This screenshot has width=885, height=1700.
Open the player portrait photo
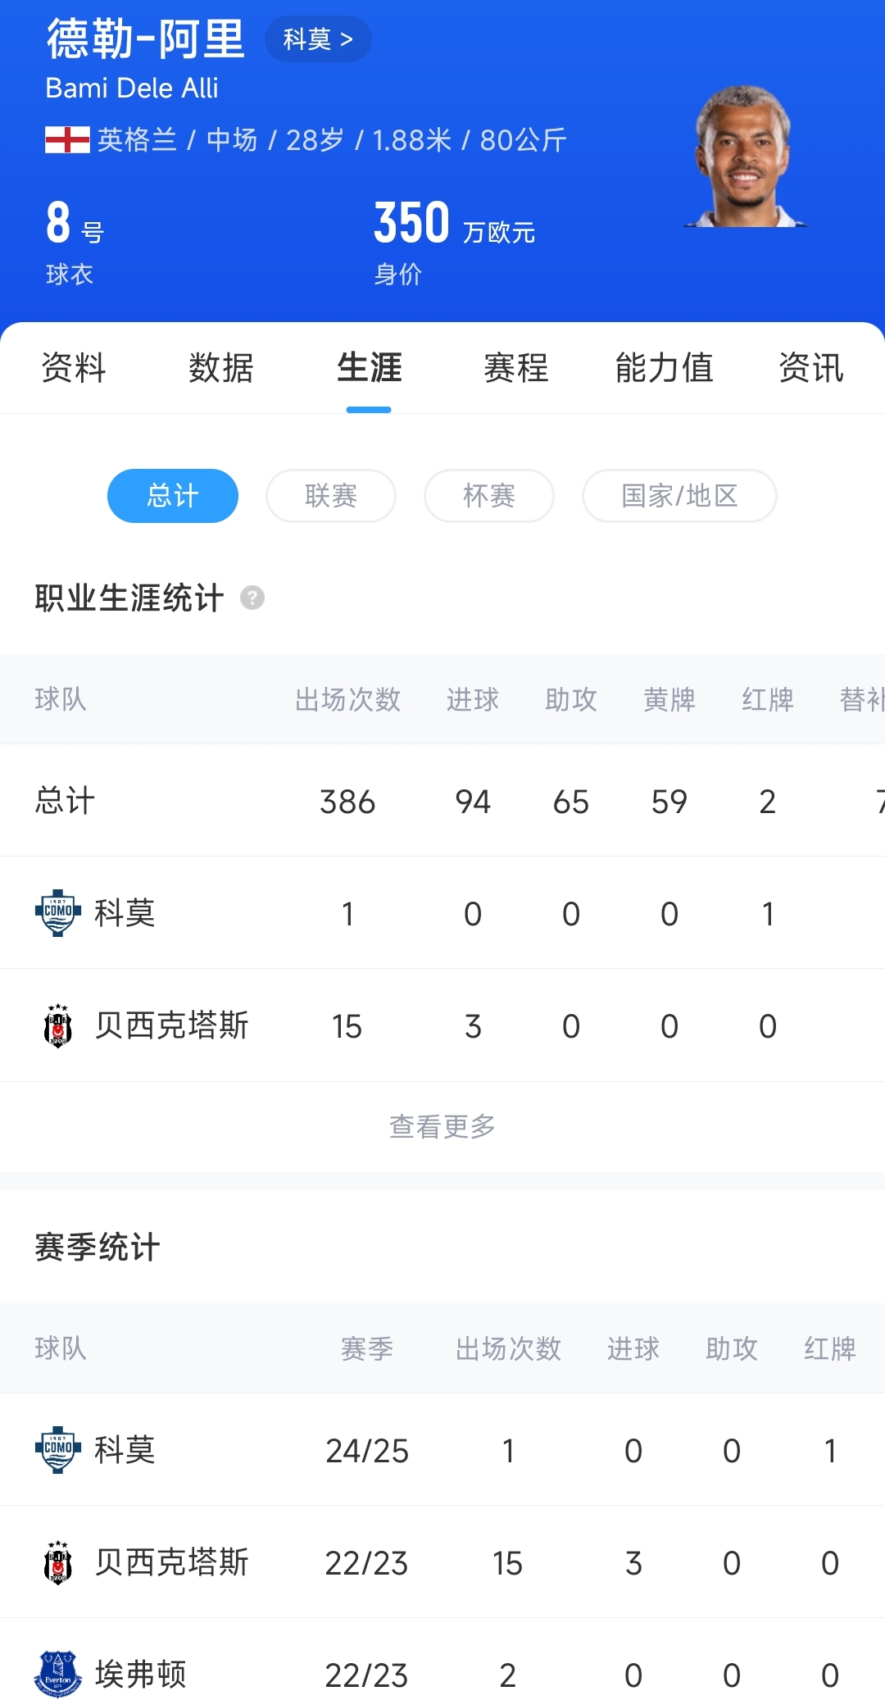[744, 157]
